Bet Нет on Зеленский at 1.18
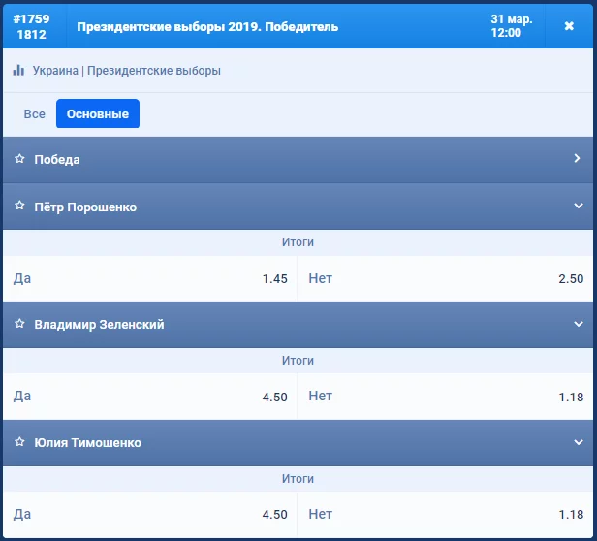 pyautogui.click(x=446, y=397)
